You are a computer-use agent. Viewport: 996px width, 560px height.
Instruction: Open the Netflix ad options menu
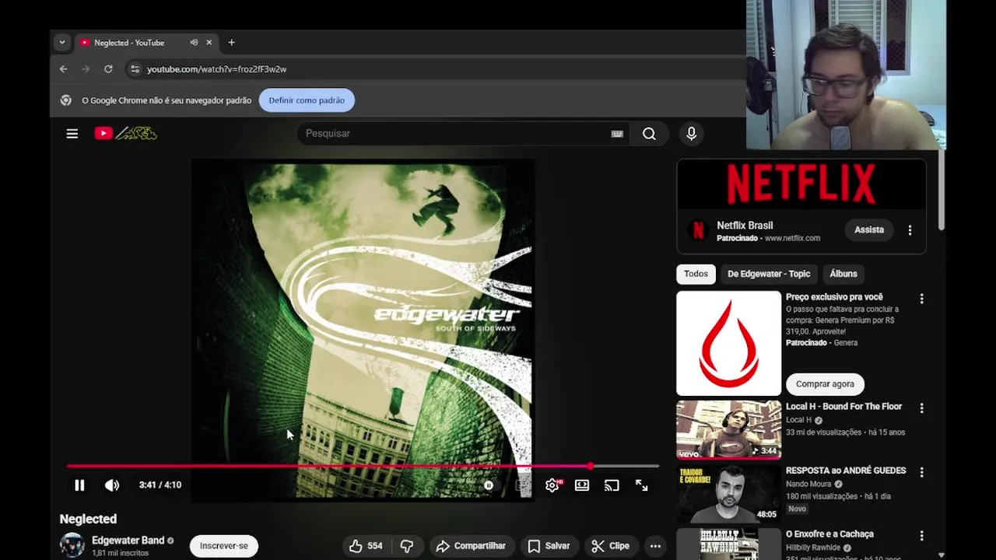coord(910,230)
